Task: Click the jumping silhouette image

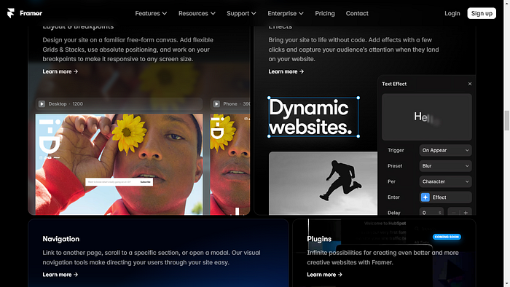Action: click(x=323, y=183)
